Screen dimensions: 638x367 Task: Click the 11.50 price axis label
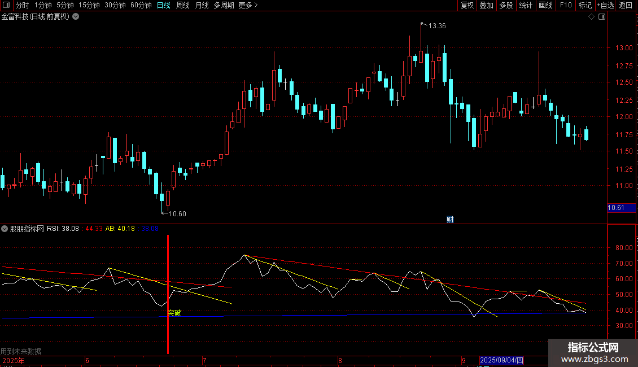[x=624, y=151]
